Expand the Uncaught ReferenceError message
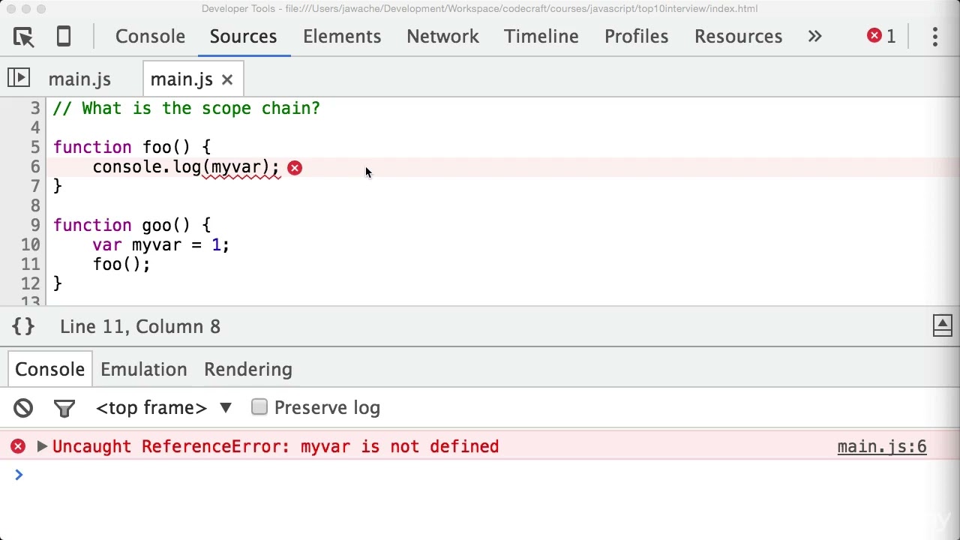Screen dimensions: 960x540 point(42,447)
